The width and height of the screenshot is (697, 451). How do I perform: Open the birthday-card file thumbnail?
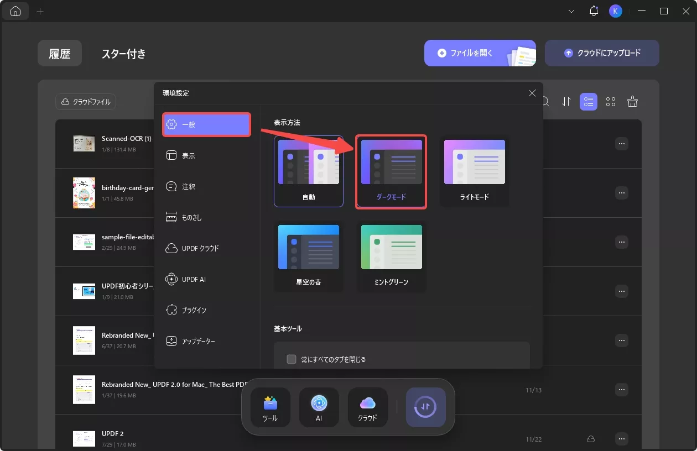point(84,193)
